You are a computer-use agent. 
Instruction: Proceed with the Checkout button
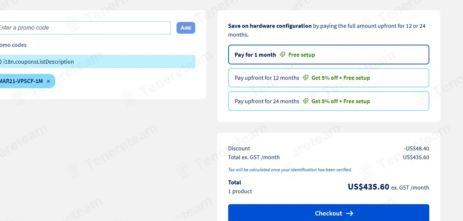328,213
